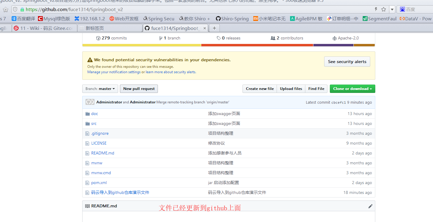The height and width of the screenshot is (222, 433).
Task: Open the DataV bookmark
Action: (x=416, y=19)
